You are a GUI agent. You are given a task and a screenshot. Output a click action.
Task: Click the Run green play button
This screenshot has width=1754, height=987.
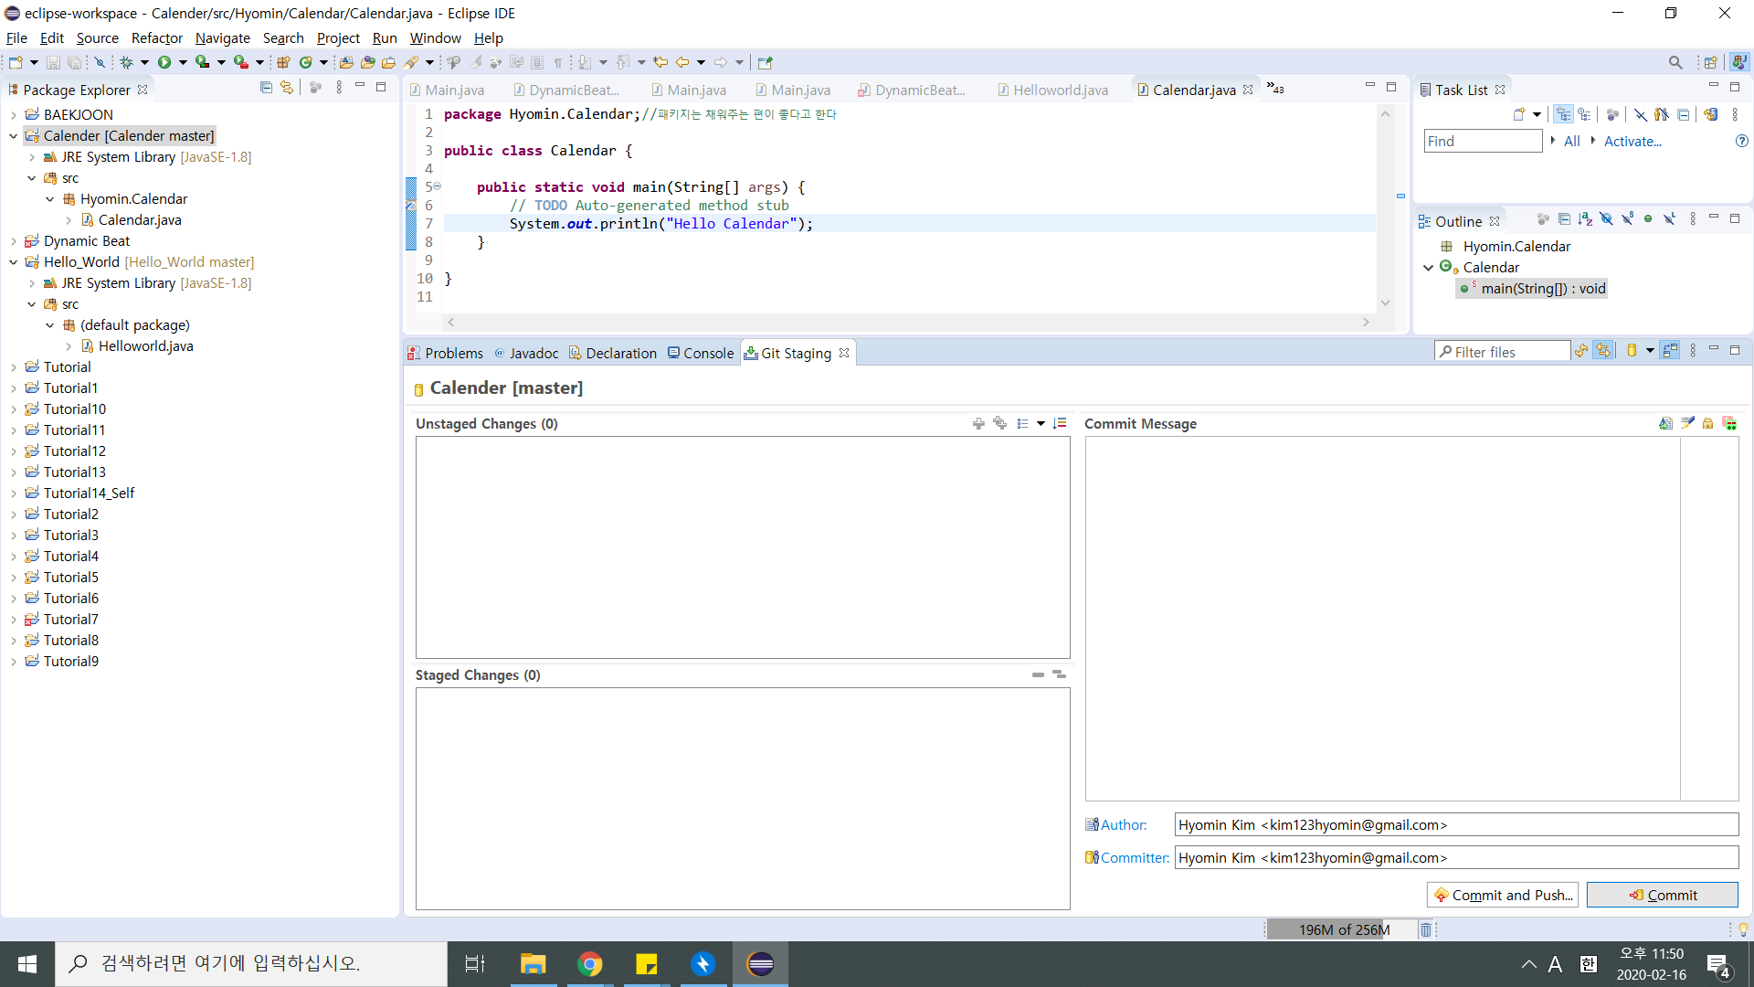click(x=164, y=62)
